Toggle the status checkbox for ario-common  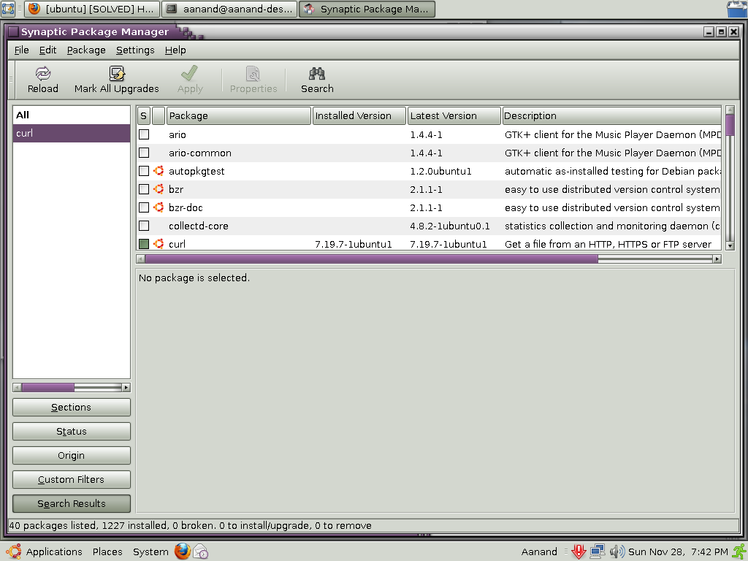coord(144,153)
